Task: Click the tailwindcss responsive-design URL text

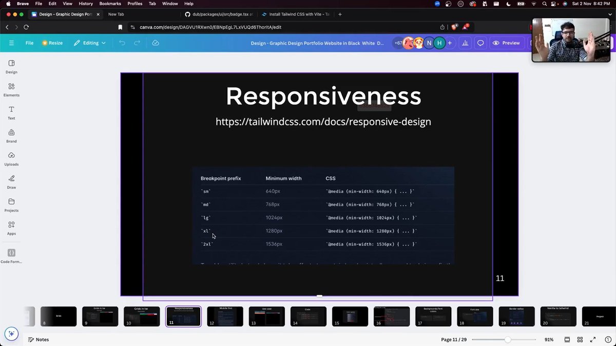Action: 323,121
